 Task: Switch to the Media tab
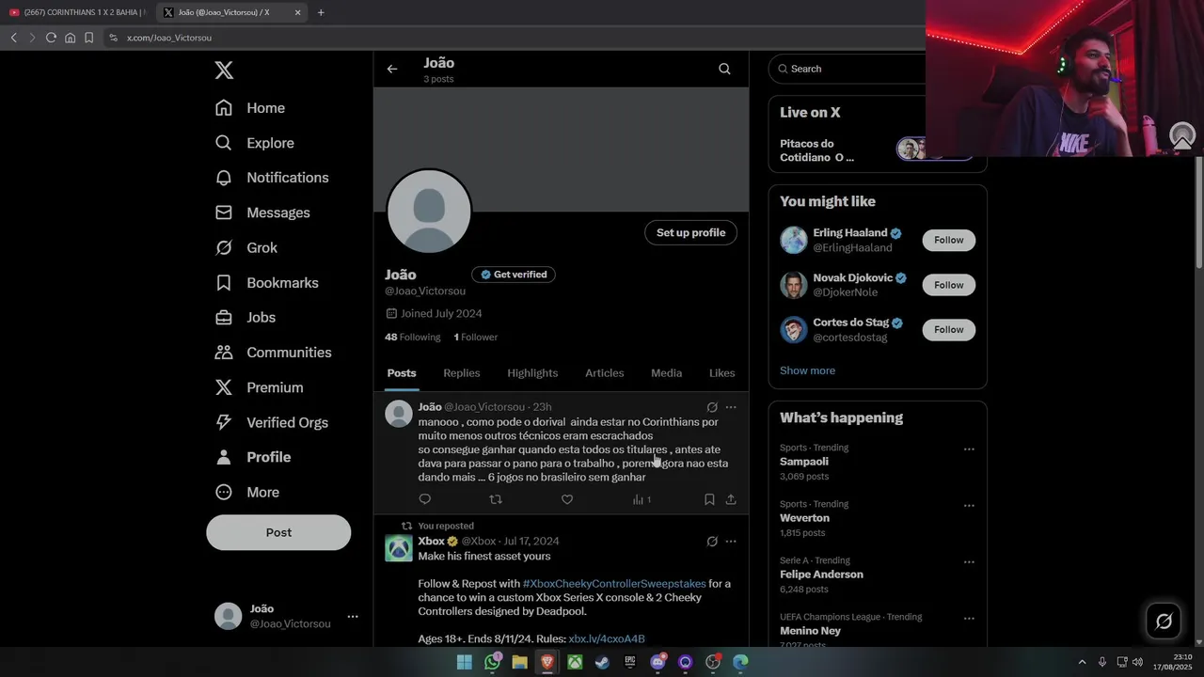tap(667, 373)
